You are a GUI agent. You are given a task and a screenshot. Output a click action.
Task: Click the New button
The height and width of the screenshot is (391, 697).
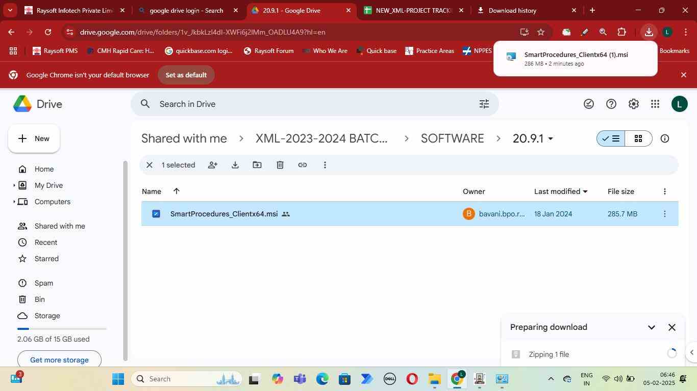[x=34, y=138]
